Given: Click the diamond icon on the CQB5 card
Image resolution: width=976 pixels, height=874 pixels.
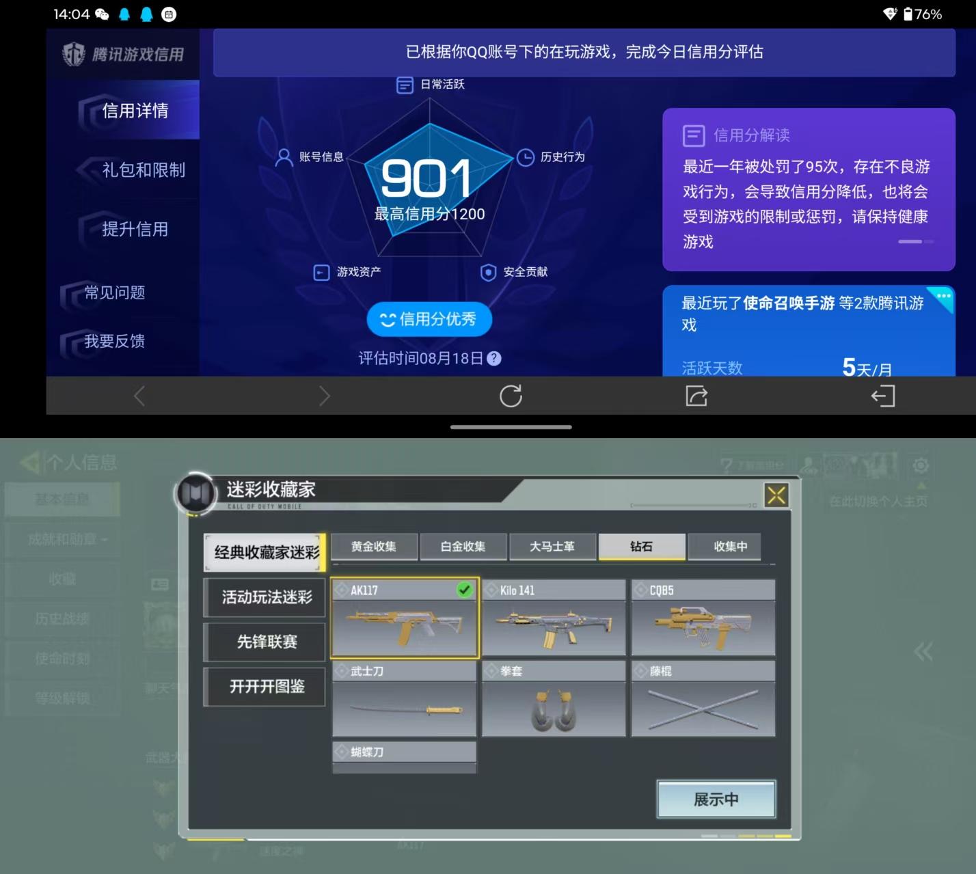Looking at the screenshot, I should (640, 590).
